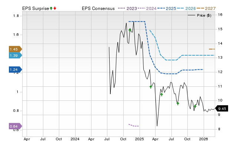This screenshot has width=237, height=141.
Task: Click the 2025 x-axis label
Action: coord(139,139)
